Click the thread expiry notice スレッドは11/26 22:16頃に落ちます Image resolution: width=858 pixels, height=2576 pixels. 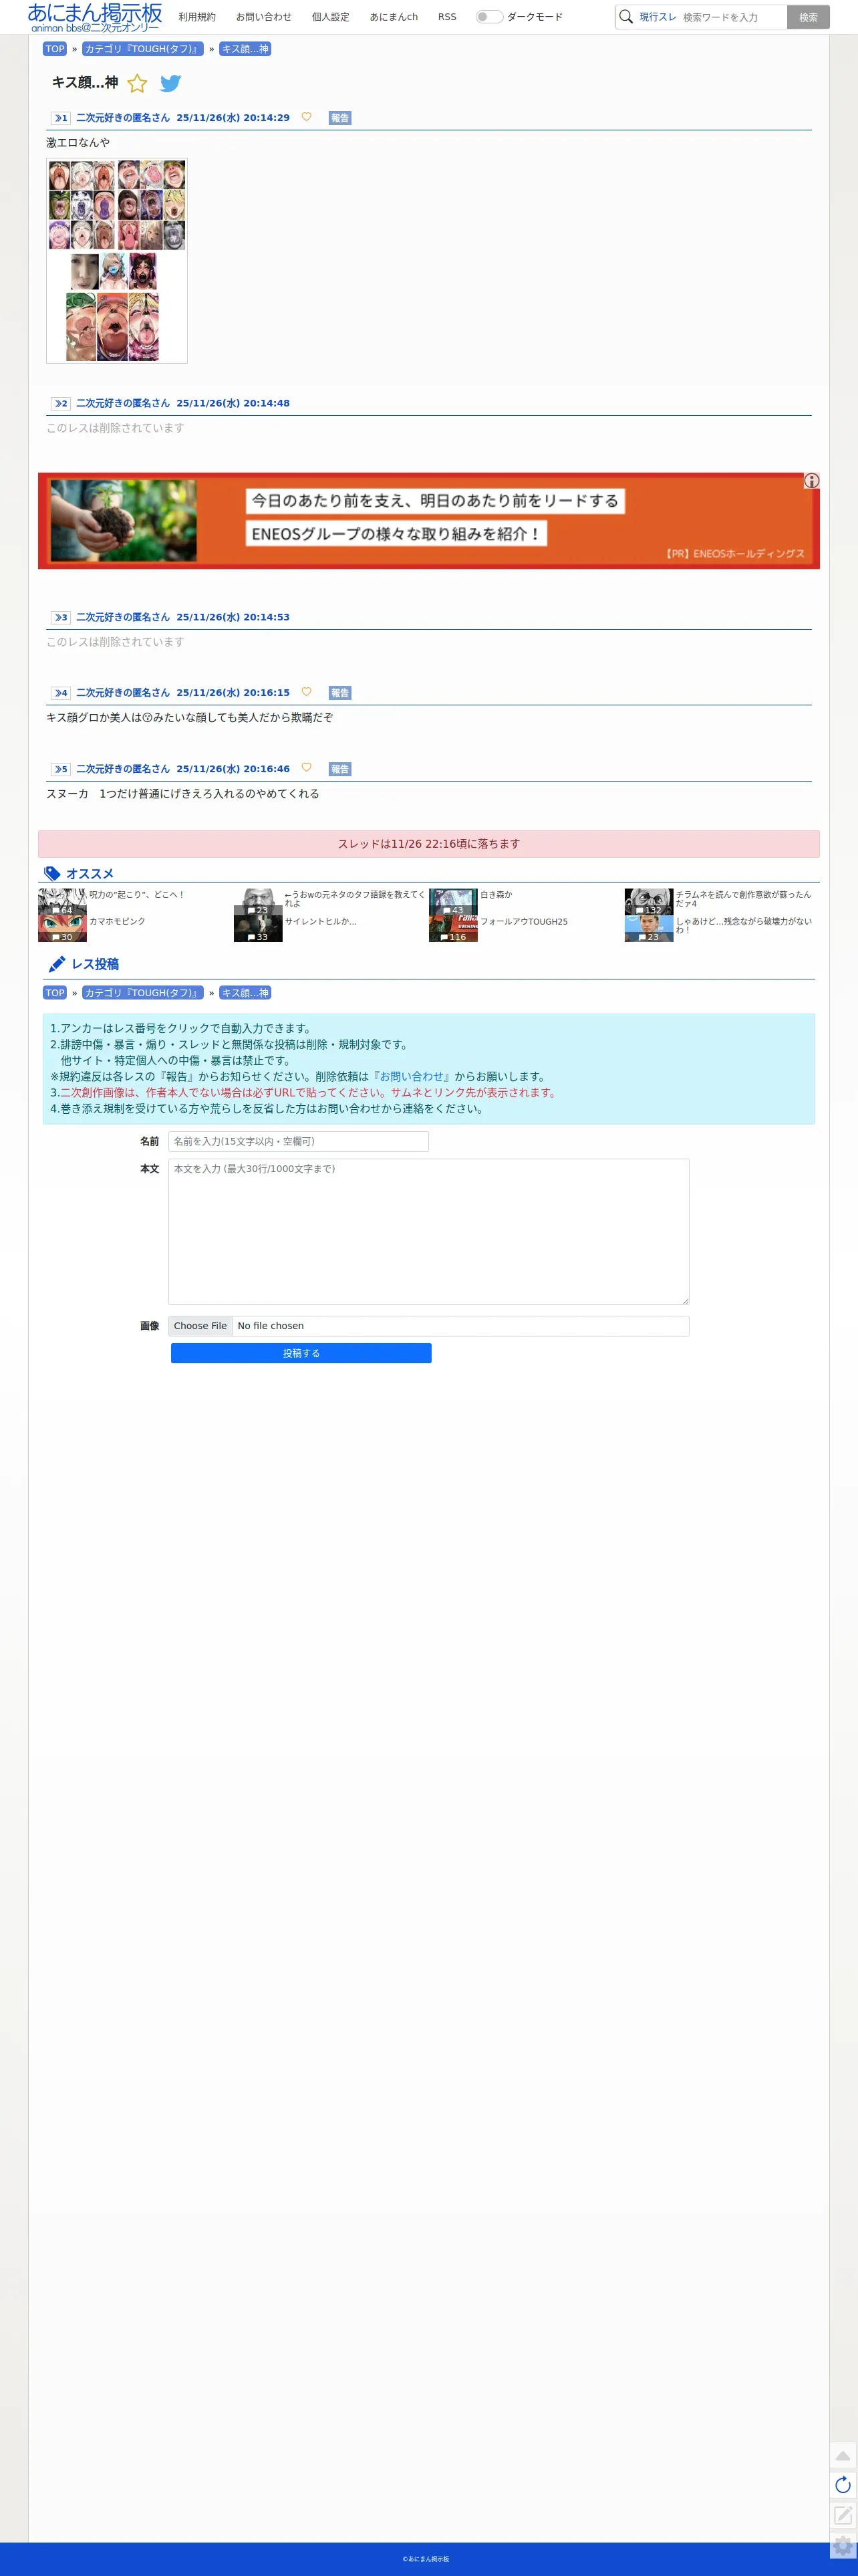pyautogui.click(x=429, y=844)
